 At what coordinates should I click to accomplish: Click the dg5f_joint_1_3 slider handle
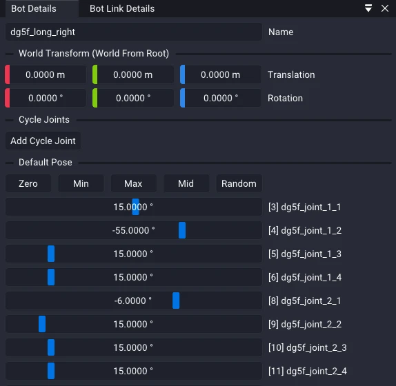[x=51, y=254]
